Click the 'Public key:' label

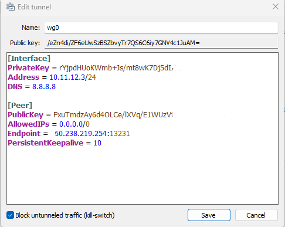tap(25, 43)
